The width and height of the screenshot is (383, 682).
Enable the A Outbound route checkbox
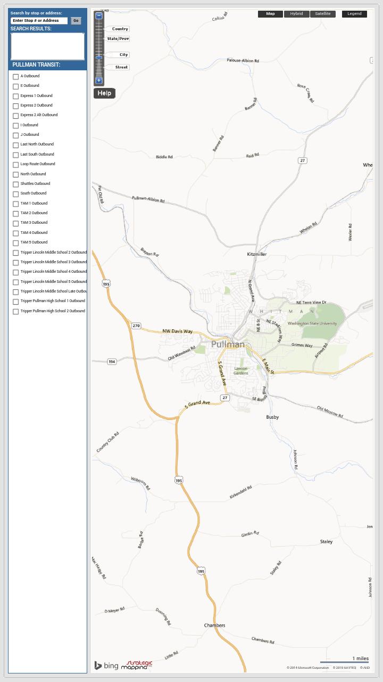16,77
